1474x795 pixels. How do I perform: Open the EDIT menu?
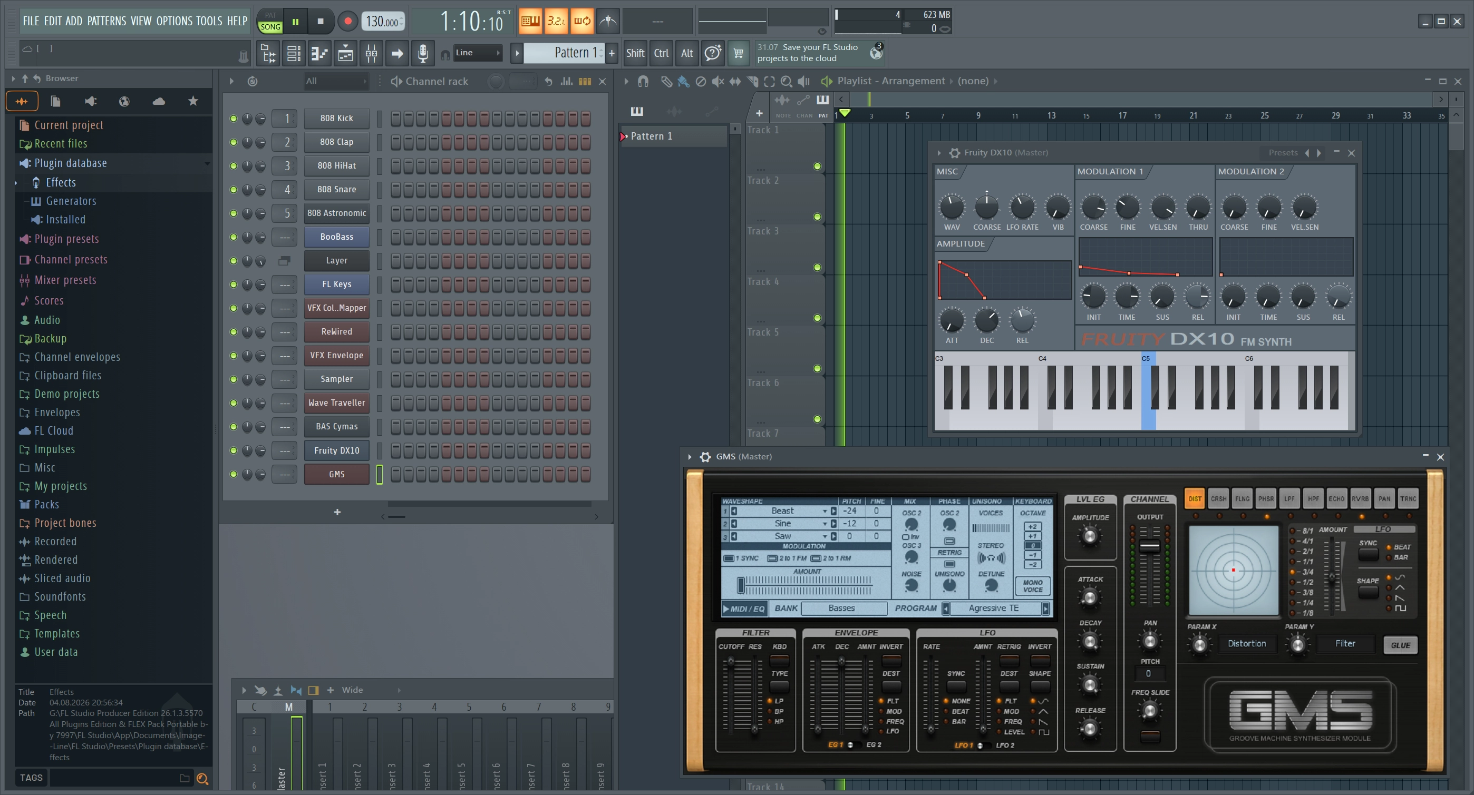(x=53, y=21)
